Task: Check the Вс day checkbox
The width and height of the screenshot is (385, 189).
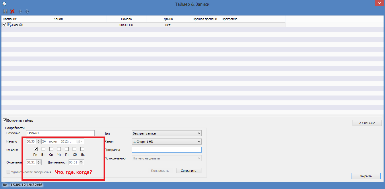Action: click(x=82, y=149)
